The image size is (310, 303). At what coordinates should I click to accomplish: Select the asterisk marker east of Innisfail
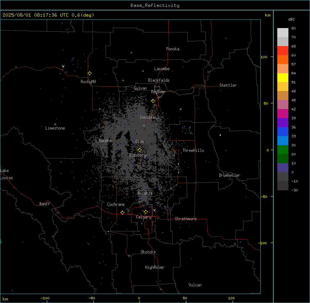pyautogui.click(x=181, y=109)
